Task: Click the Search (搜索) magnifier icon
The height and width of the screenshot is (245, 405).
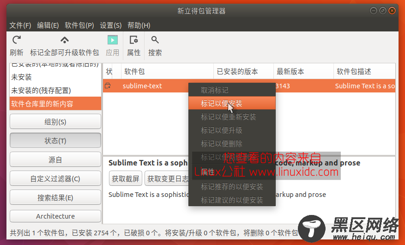Action: pos(155,40)
